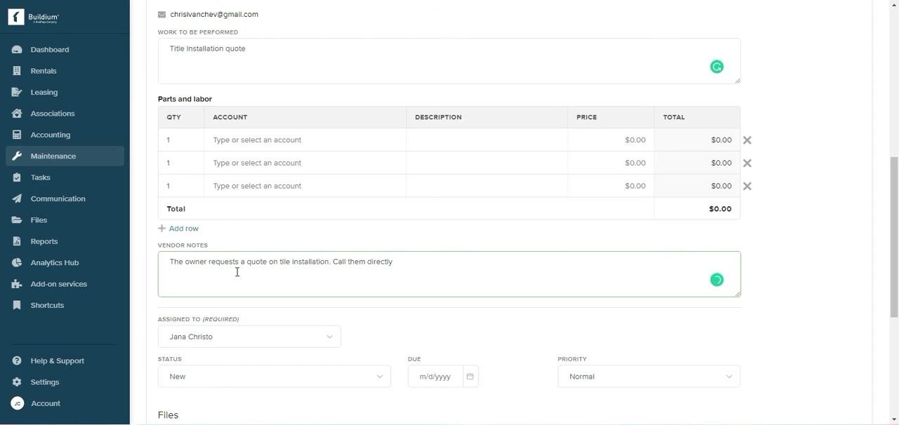The image size is (899, 425).
Task: Open the Status dropdown showing New
Action: (274, 377)
